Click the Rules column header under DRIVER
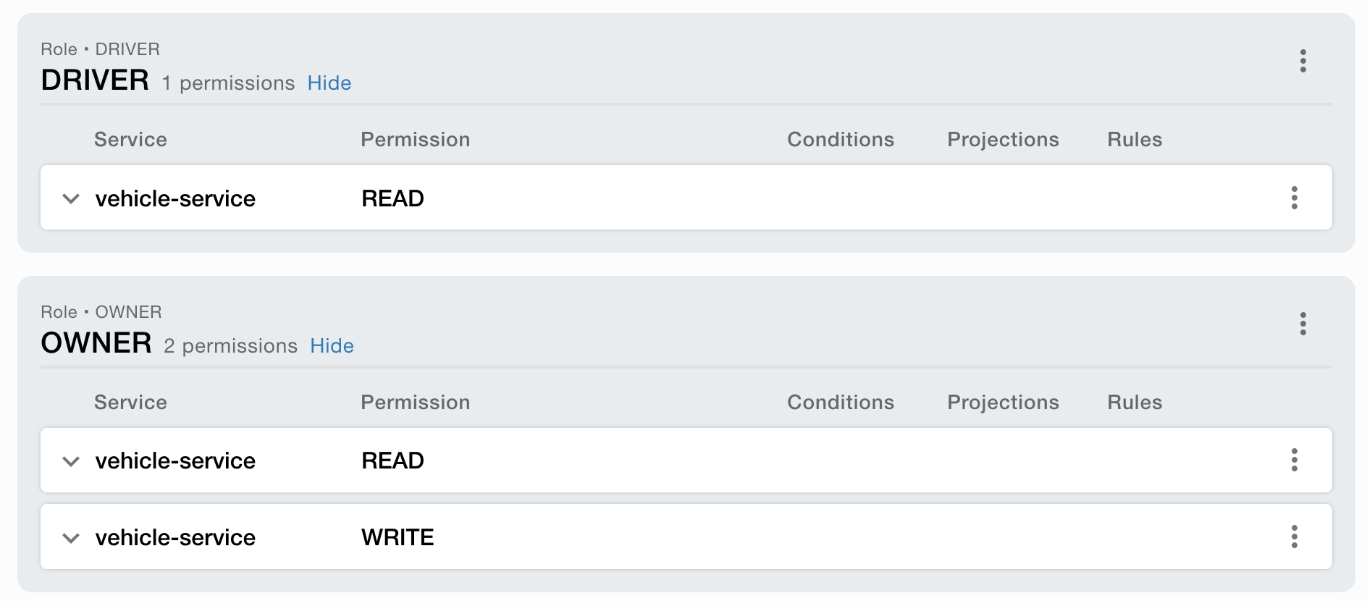Image resolution: width=1367 pixels, height=601 pixels. coord(1134,139)
